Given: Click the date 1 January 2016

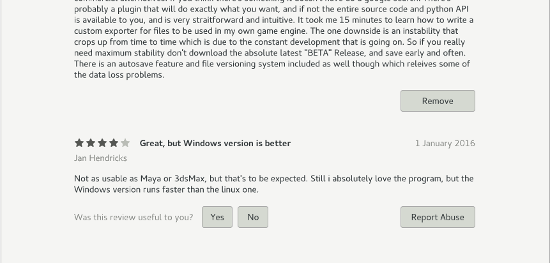Looking at the screenshot, I should coord(445,144).
